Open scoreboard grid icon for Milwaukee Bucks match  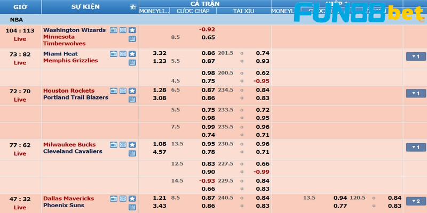tap(123, 144)
